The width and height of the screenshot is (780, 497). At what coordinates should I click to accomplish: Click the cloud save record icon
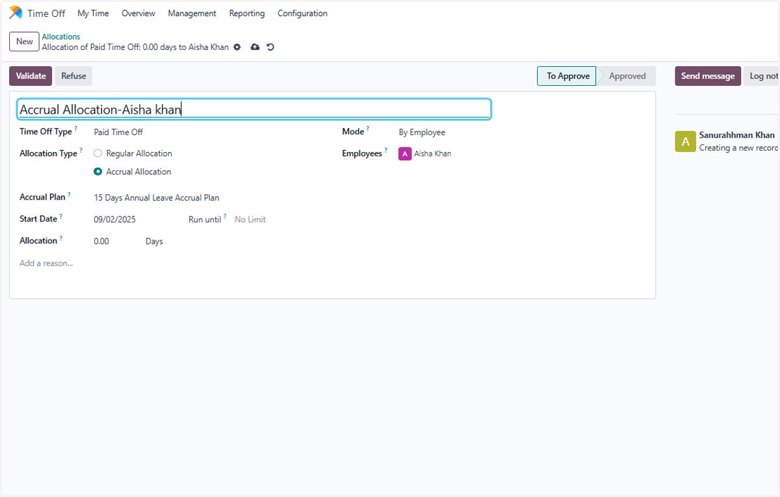(255, 47)
